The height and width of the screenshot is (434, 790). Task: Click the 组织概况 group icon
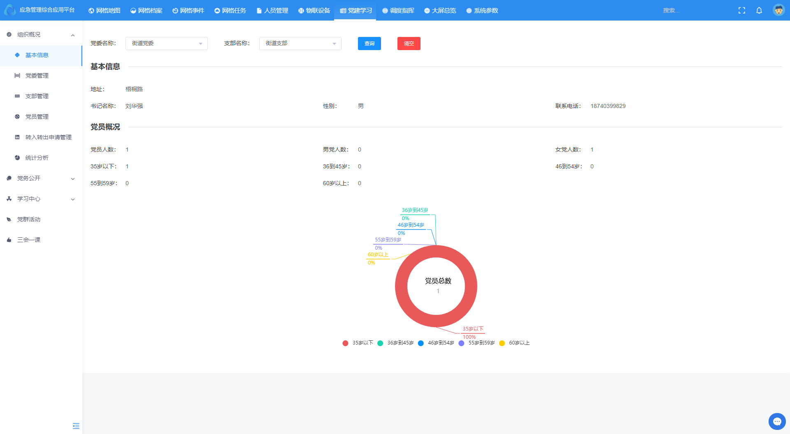click(9, 34)
